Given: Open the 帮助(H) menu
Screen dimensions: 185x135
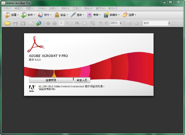Looking at the screenshot, I should pyautogui.click(x=113, y=8).
